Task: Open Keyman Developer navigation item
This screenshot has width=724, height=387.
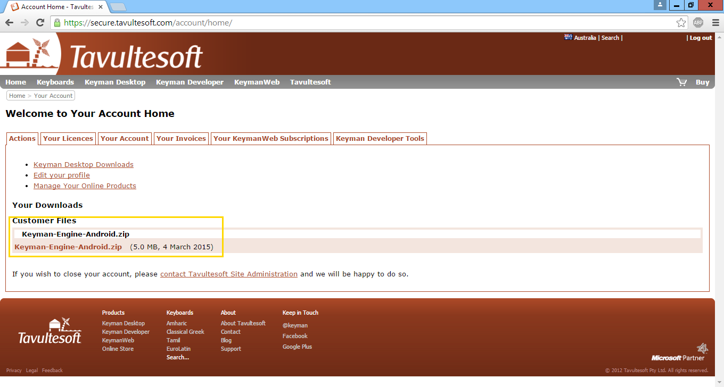Action: [x=190, y=82]
